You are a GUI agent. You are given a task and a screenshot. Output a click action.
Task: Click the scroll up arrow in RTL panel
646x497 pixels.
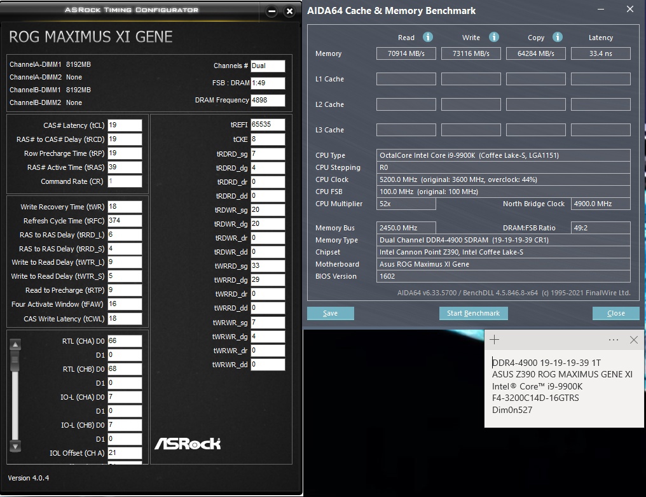point(15,344)
